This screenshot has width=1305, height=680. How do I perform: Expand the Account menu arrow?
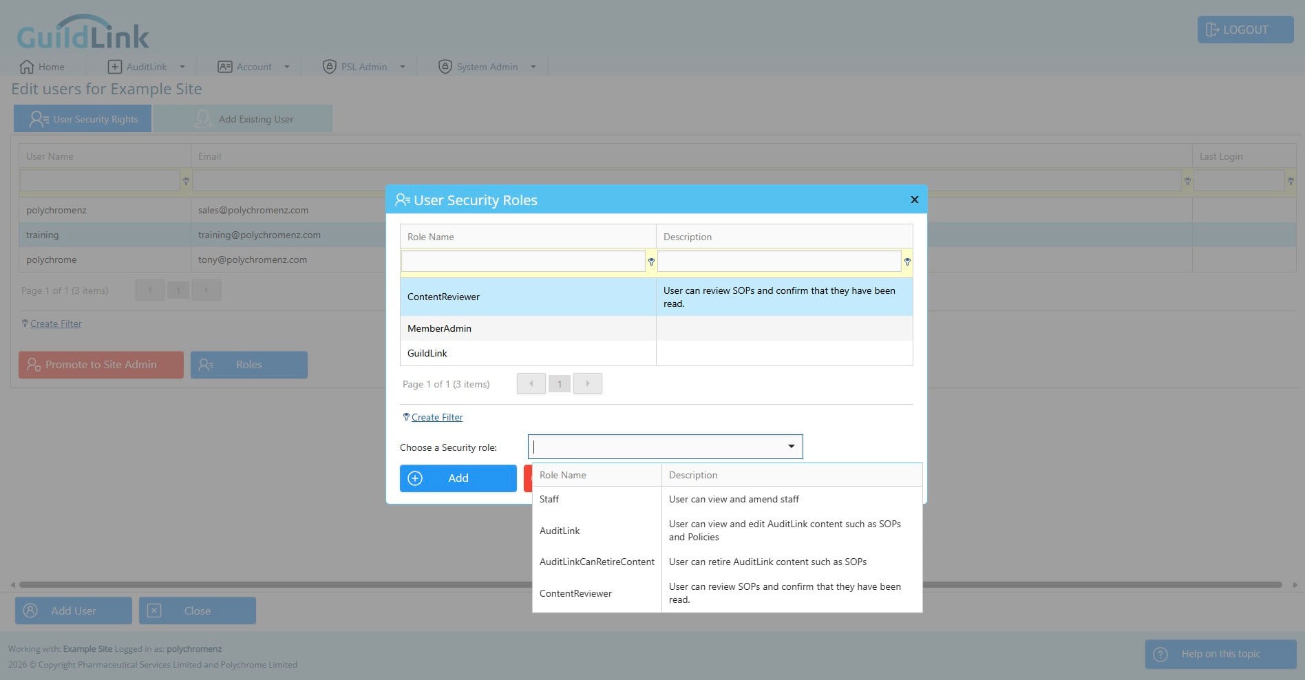pos(287,67)
